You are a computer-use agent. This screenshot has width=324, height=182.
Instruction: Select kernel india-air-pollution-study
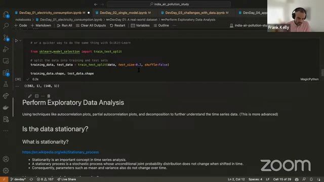pos(249,25)
